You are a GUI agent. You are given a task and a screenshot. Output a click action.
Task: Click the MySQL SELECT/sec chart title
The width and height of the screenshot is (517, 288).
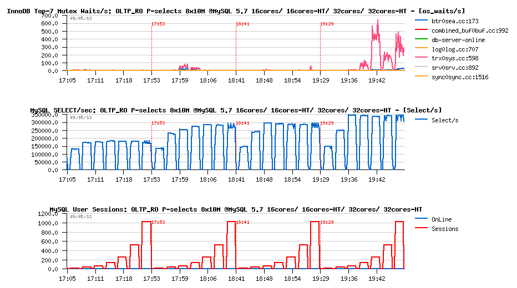click(236, 110)
